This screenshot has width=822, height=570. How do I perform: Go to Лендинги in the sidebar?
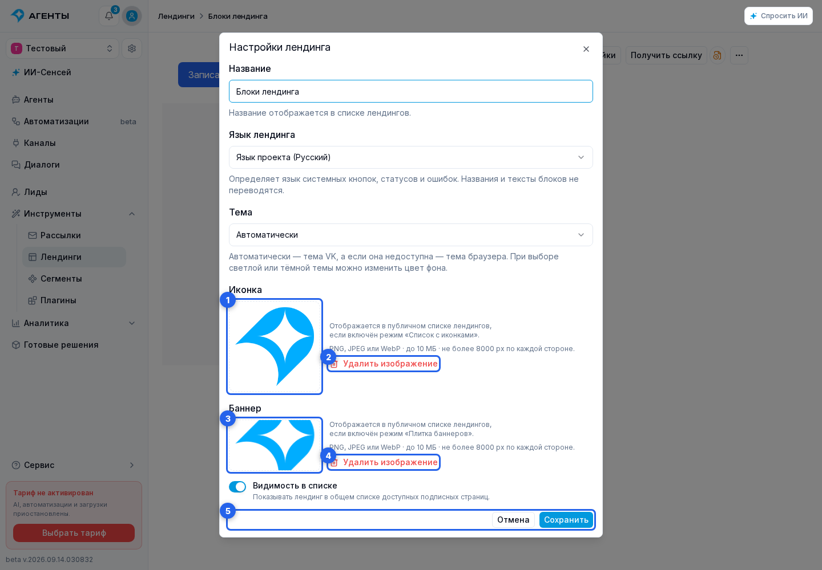click(74, 257)
